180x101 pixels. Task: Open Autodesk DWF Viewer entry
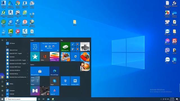pos(17,67)
